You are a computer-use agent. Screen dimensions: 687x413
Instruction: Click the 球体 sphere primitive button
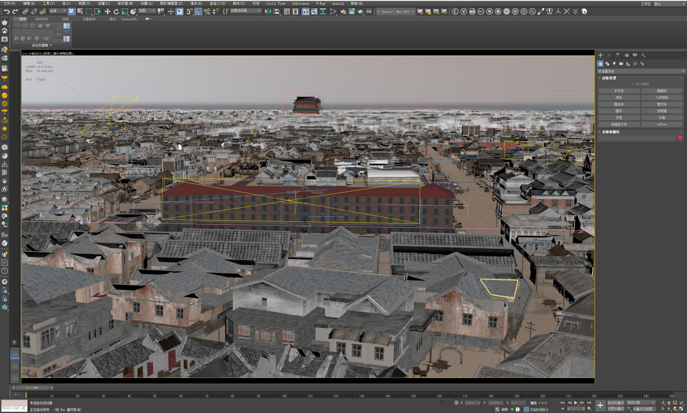(x=619, y=98)
